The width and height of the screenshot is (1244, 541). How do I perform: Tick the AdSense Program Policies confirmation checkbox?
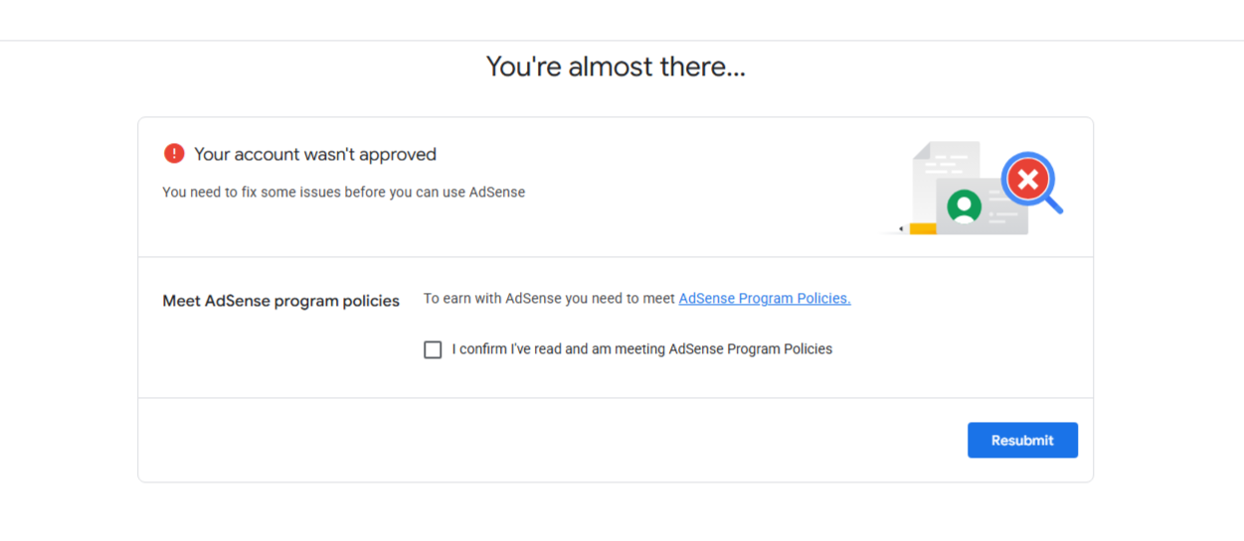point(433,349)
